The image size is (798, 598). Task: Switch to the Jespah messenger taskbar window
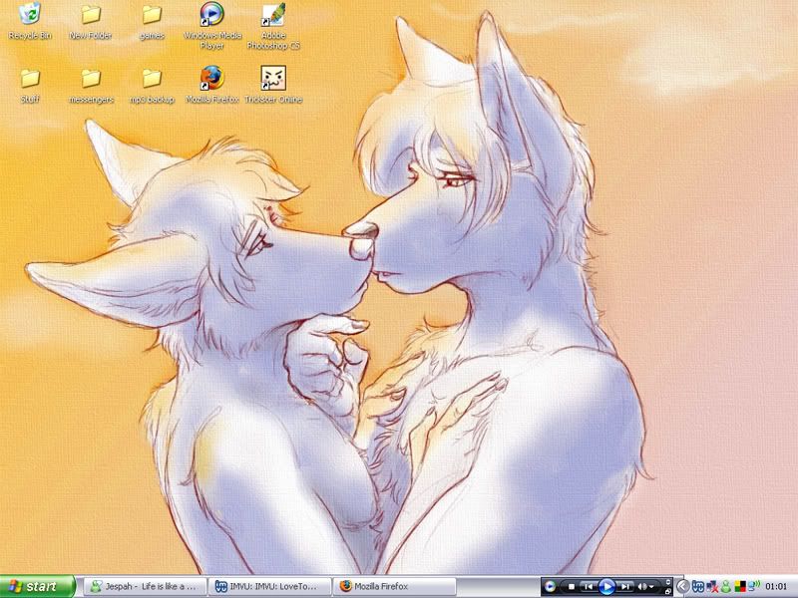point(145,587)
